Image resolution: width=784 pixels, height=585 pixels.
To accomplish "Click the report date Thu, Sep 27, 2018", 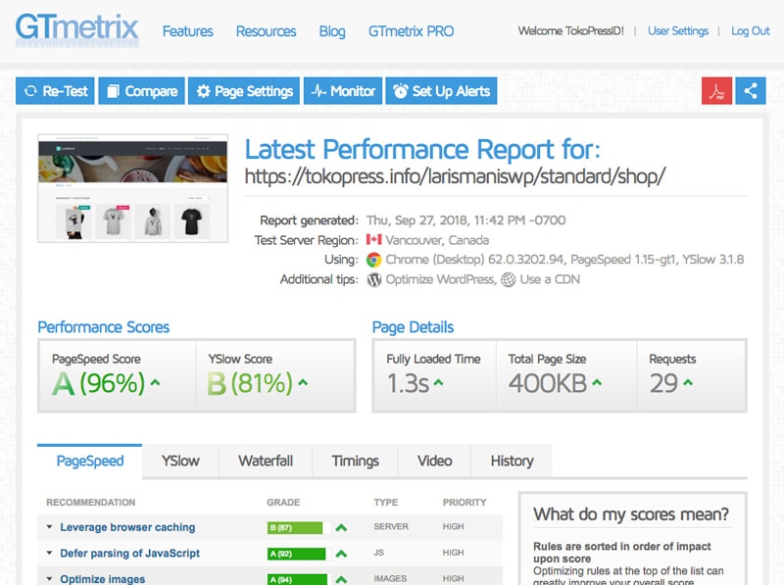I will click(x=466, y=220).
